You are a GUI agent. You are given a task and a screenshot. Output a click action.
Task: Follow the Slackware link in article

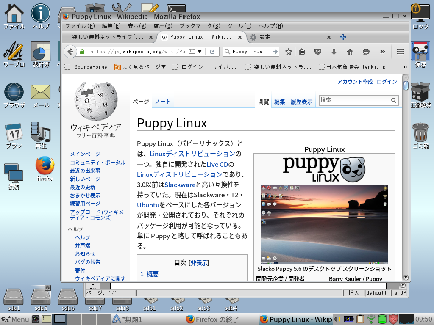pyautogui.click(x=180, y=185)
